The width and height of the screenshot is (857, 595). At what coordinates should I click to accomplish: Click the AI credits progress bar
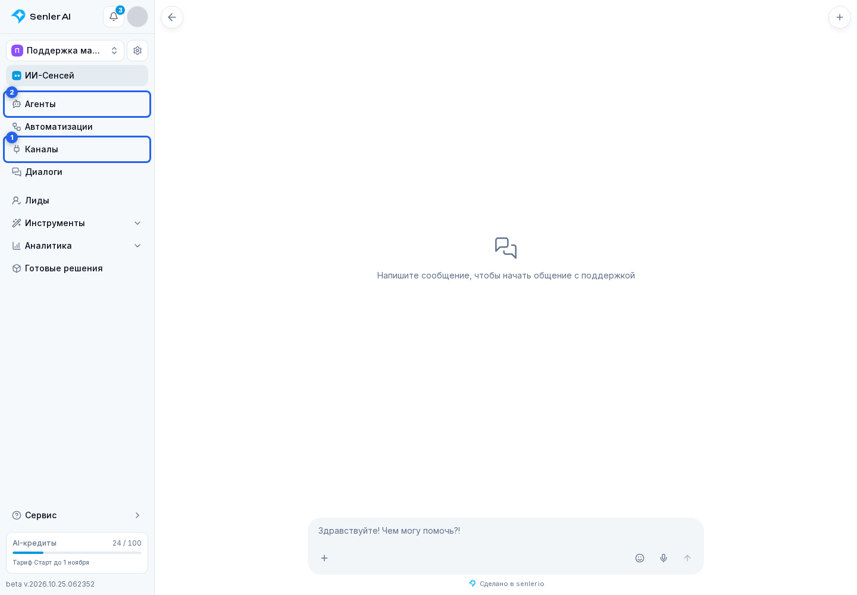(77, 553)
